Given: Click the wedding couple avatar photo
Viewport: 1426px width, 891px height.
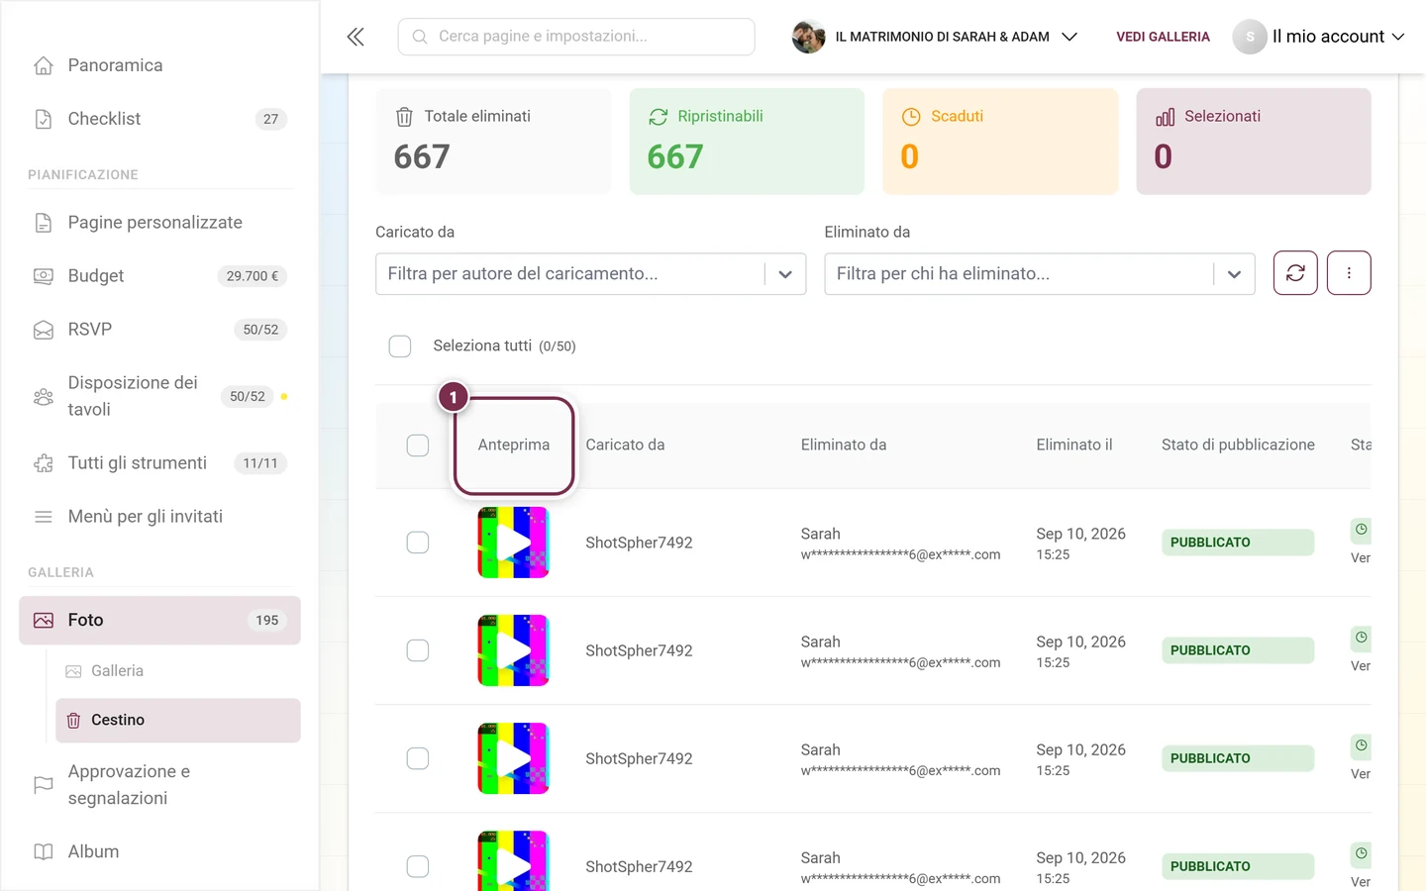Looking at the screenshot, I should (808, 37).
